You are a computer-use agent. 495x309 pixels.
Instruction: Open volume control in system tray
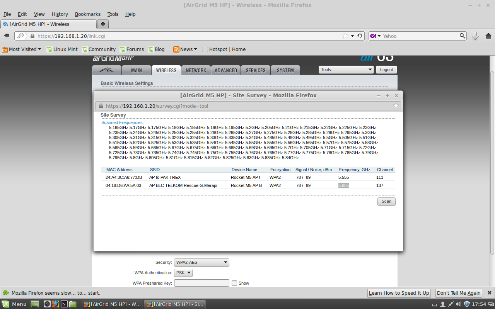458,304
